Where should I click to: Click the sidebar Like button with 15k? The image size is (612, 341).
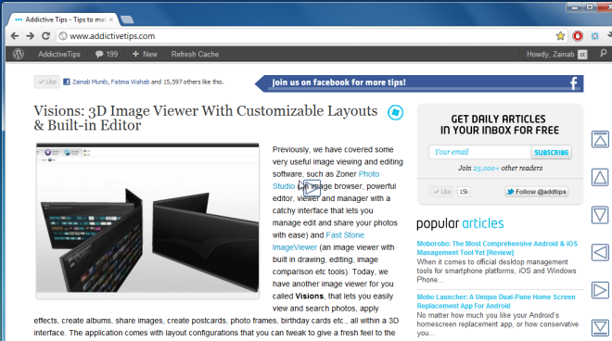pos(441,192)
